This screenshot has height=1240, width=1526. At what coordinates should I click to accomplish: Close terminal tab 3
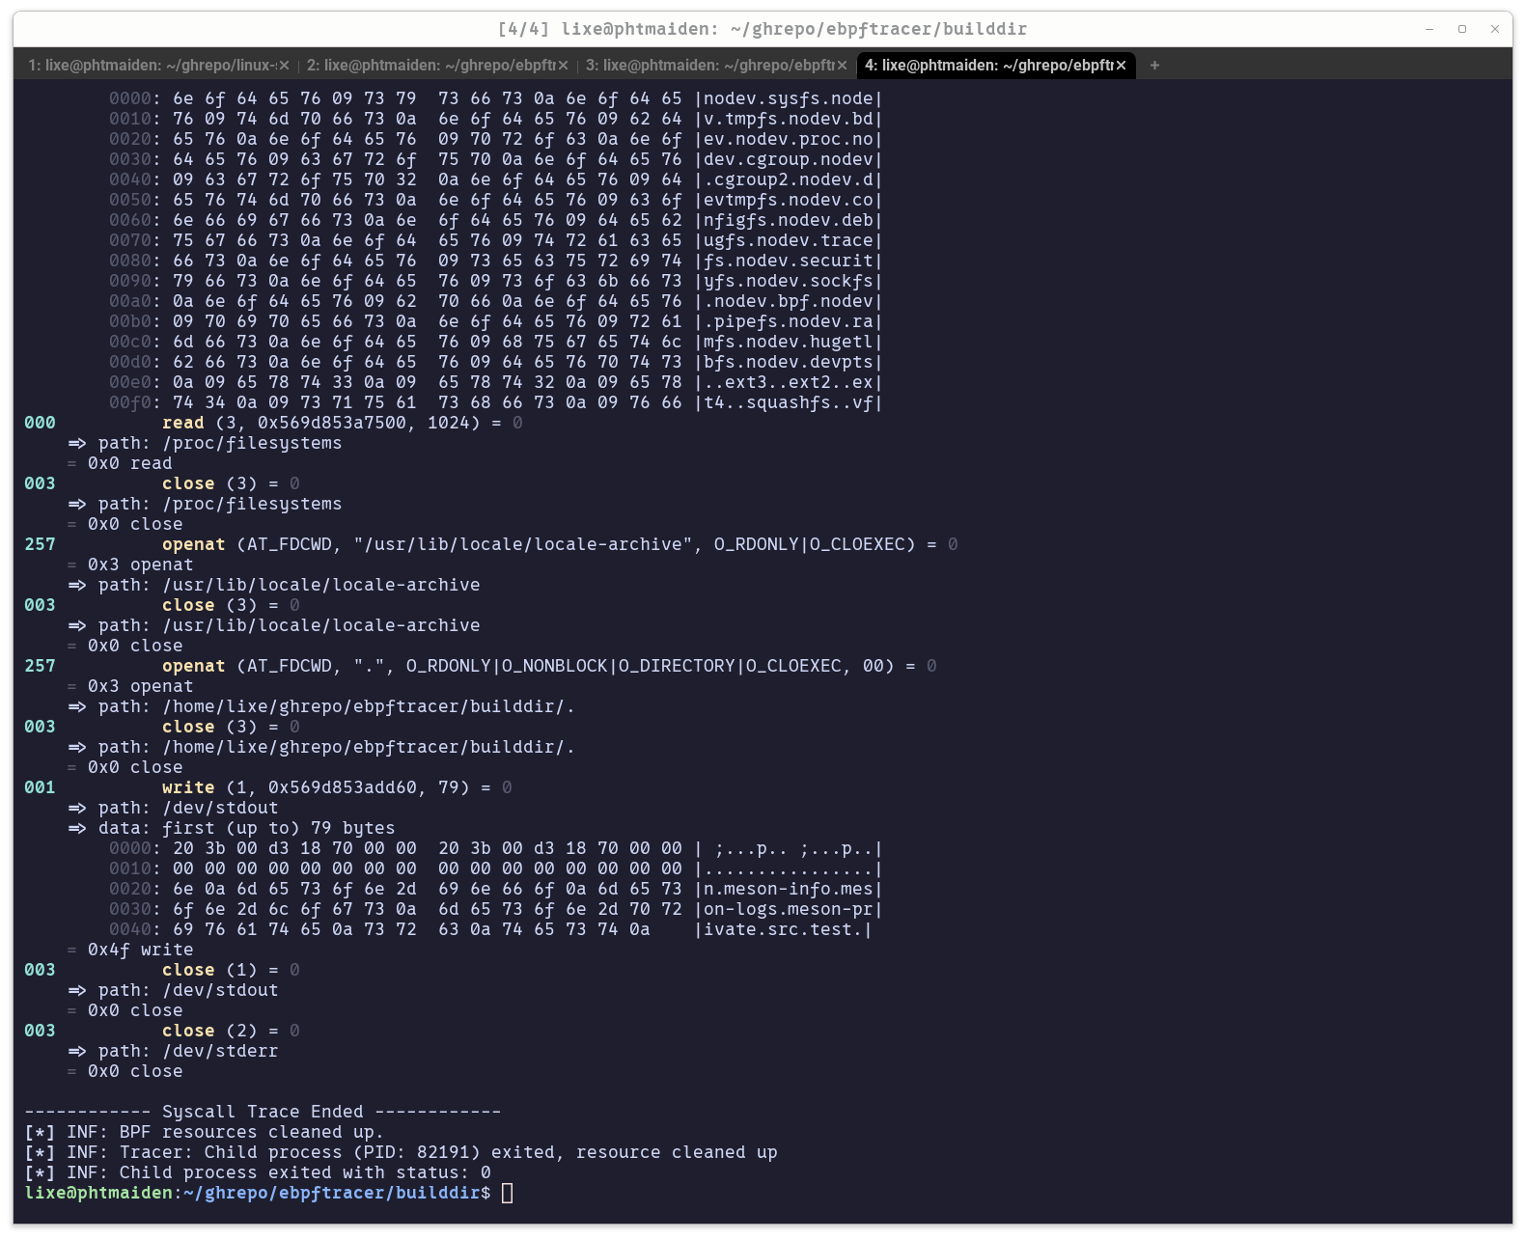(x=843, y=65)
